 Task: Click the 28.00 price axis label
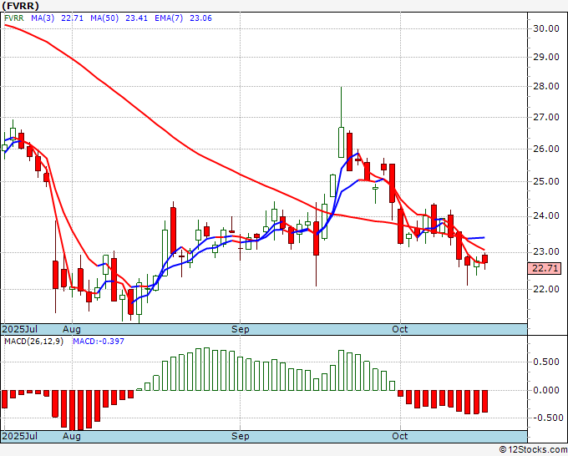(546, 86)
